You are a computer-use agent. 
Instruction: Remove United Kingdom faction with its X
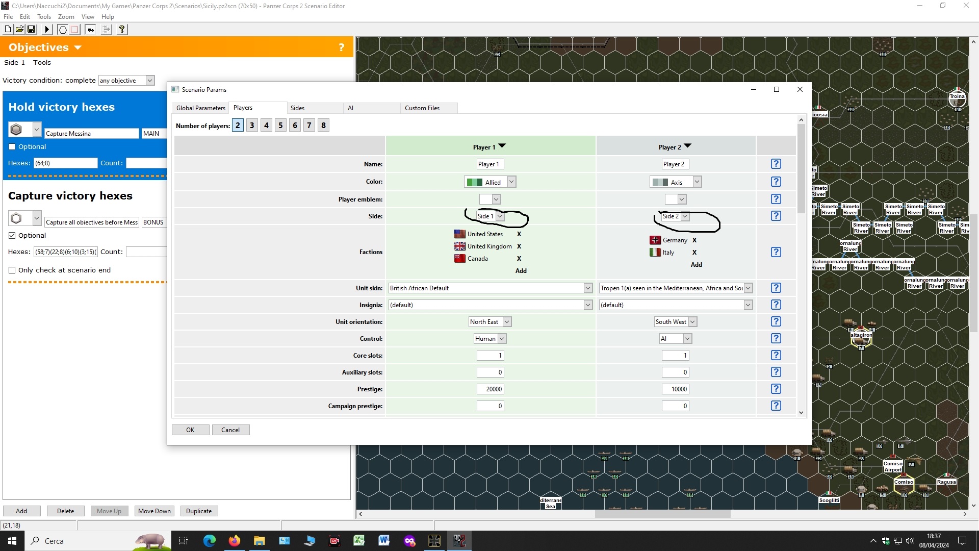click(519, 246)
